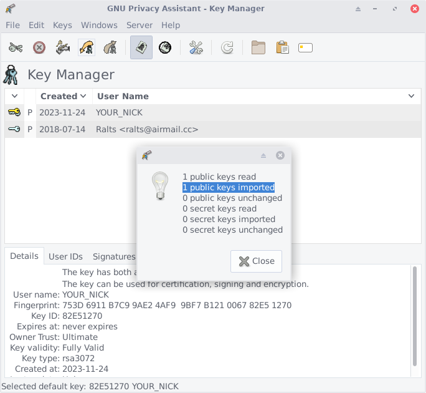The image size is (426, 393).
Task: Select the Ralts key row
Action: (147, 129)
